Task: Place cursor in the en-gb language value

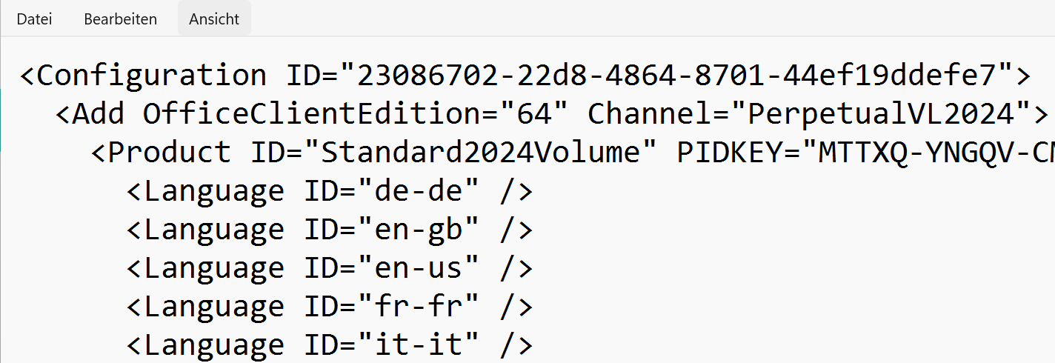Action: tap(419, 230)
